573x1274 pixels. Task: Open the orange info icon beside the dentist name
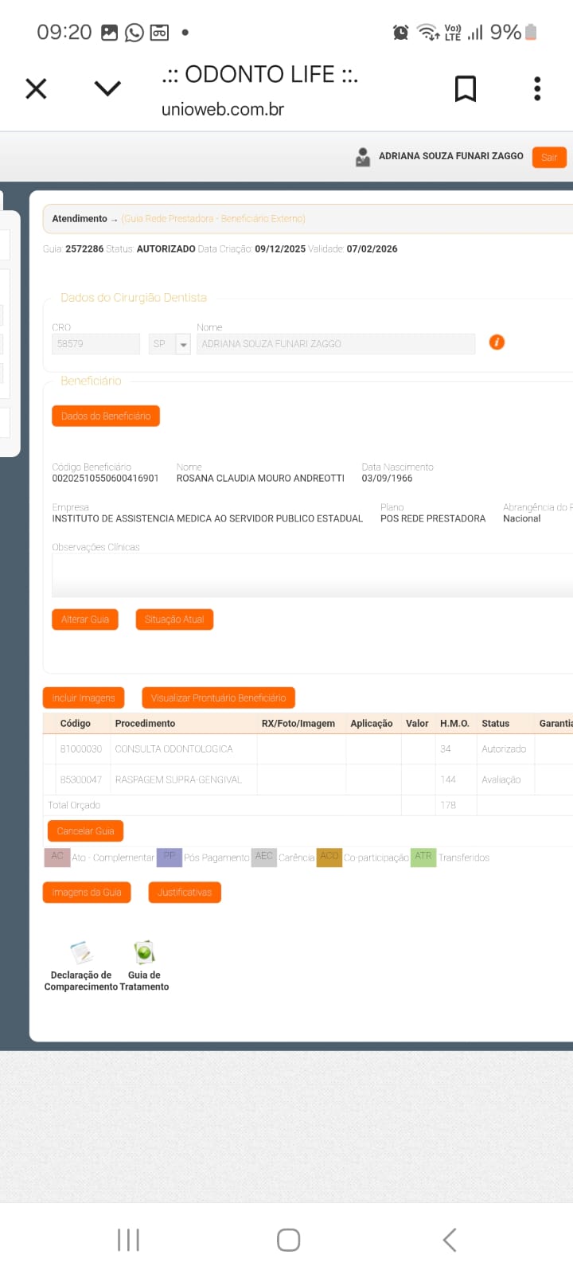tap(497, 342)
